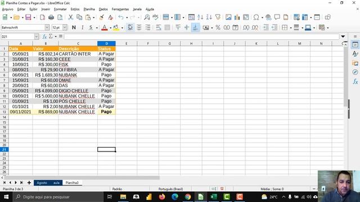Apply yellow background color swatch
Image resolution: width=360 pixels, height=202 pixels.
coord(116,27)
